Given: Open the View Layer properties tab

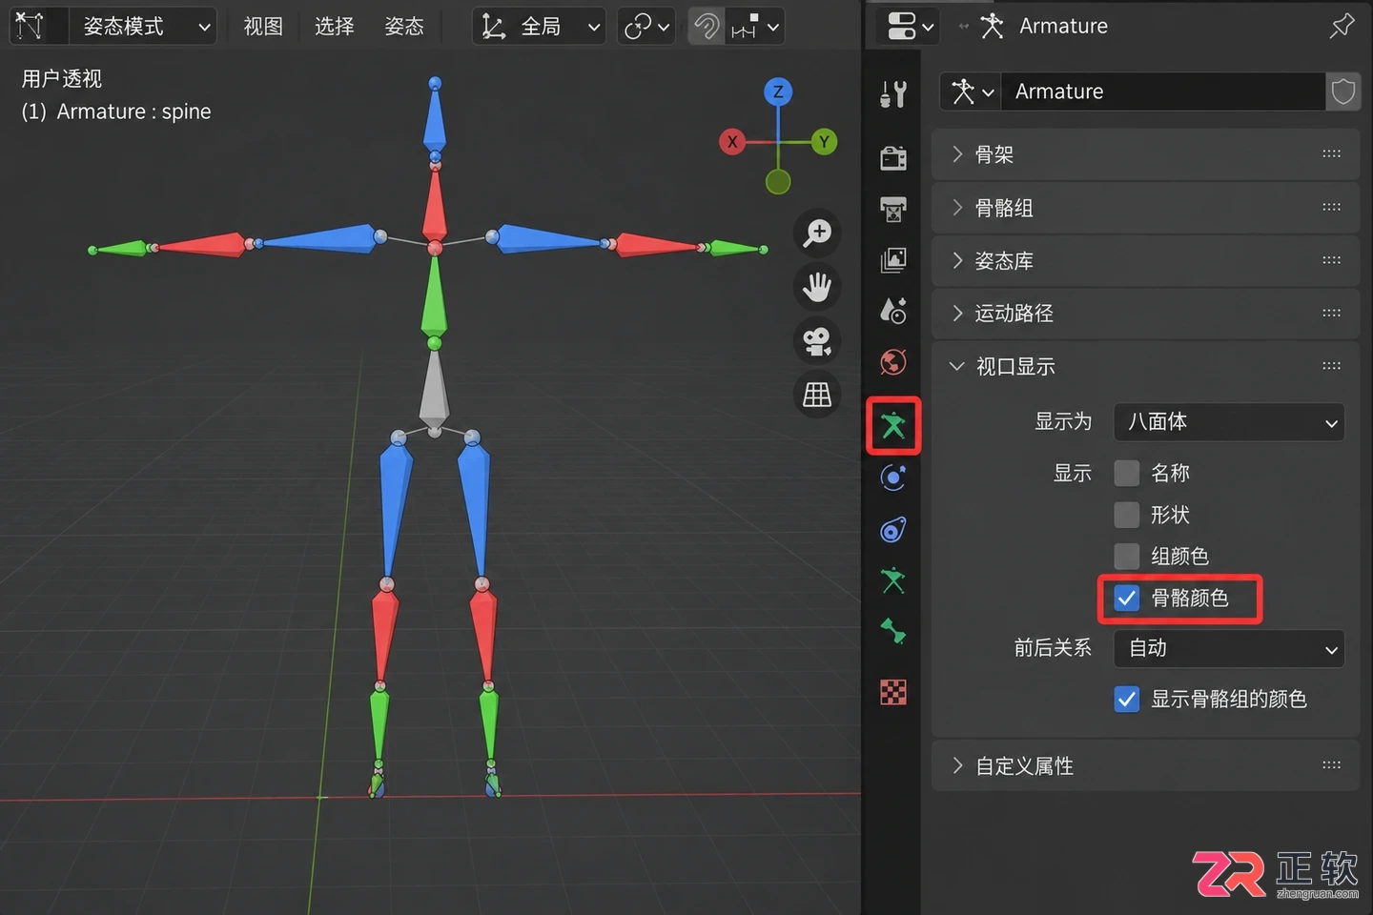Looking at the screenshot, I should 893,259.
